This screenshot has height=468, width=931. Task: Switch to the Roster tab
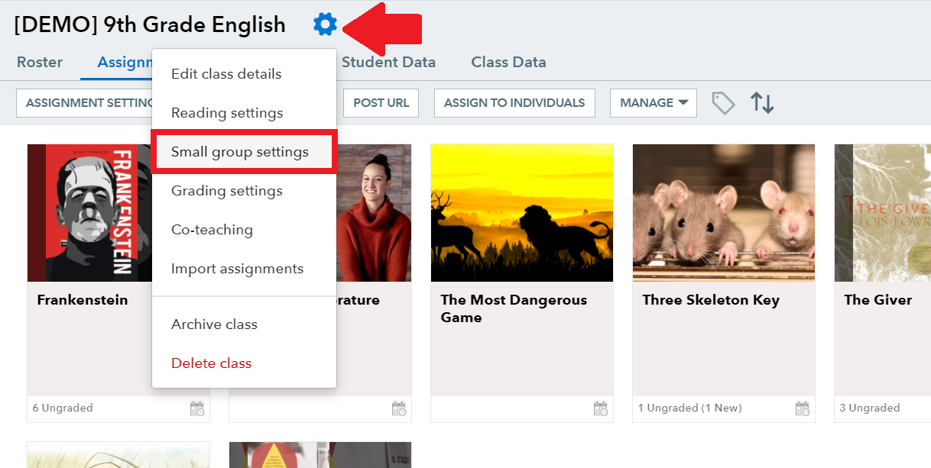(40, 63)
